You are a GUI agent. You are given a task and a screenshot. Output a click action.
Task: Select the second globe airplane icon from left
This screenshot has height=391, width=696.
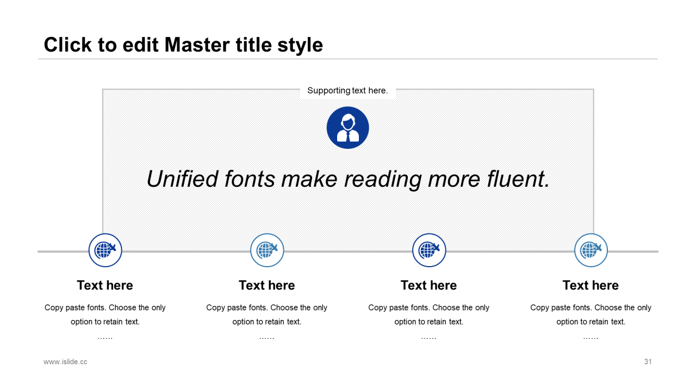pyautogui.click(x=267, y=250)
